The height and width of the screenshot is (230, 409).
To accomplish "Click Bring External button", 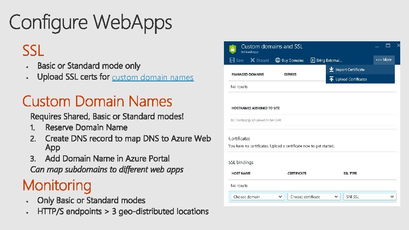I will (x=326, y=60).
